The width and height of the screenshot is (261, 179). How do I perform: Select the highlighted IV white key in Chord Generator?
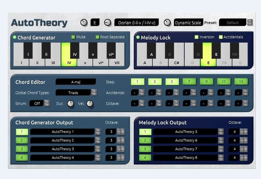69,63
